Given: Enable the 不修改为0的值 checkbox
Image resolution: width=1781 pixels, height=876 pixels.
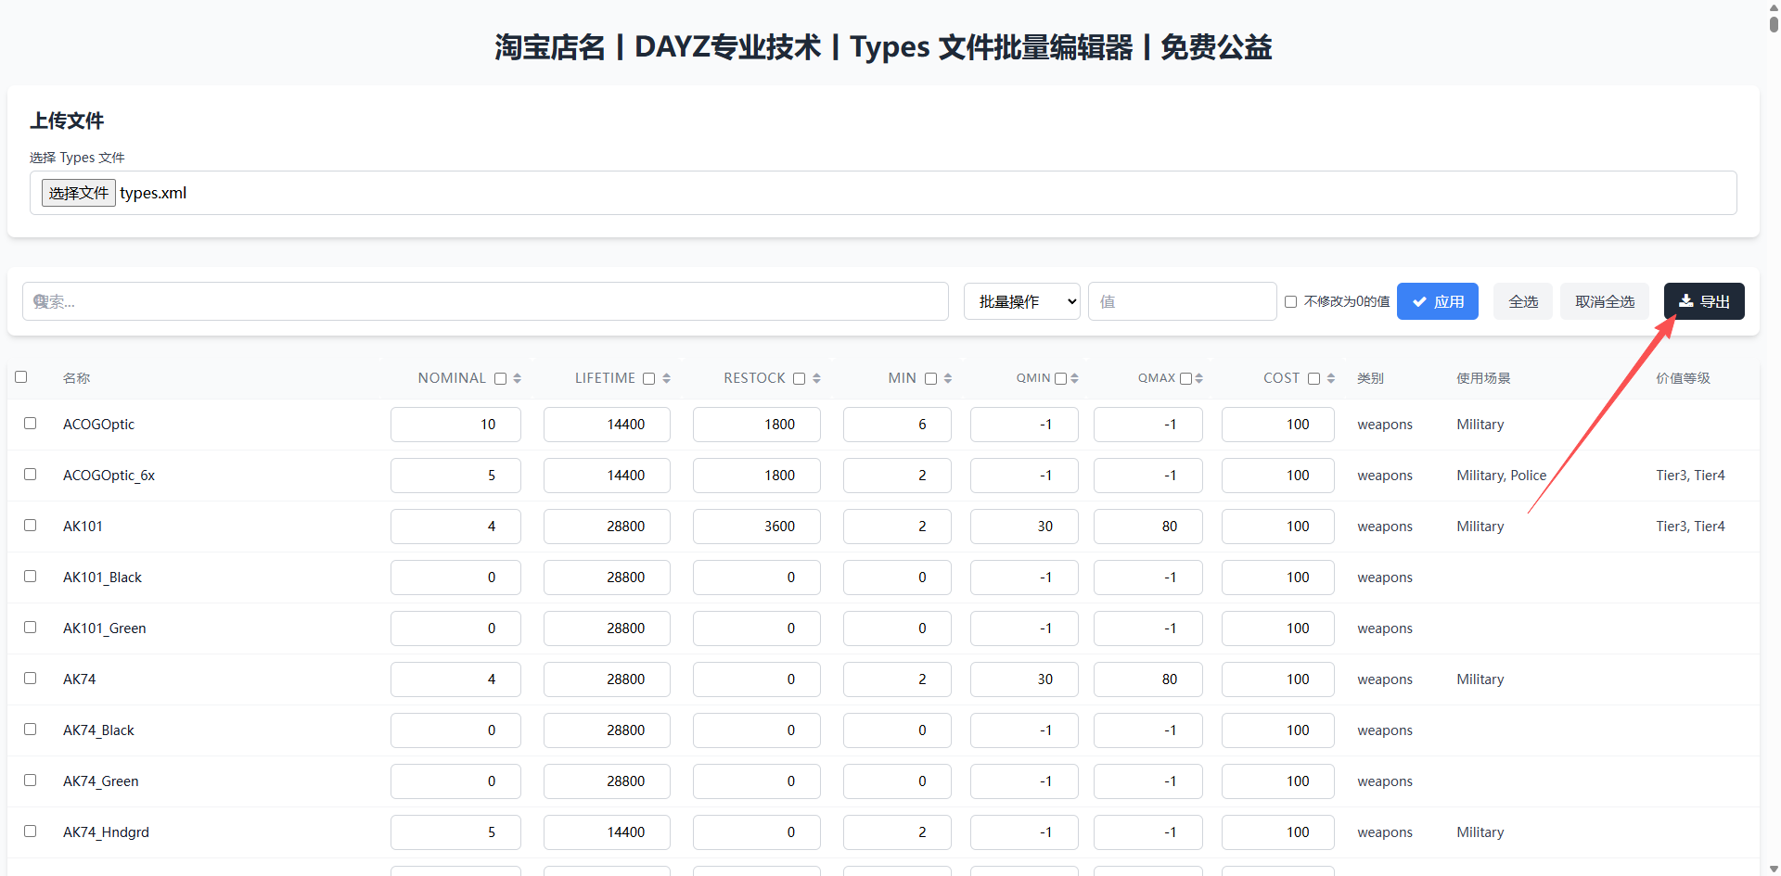Looking at the screenshot, I should [x=1290, y=301].
